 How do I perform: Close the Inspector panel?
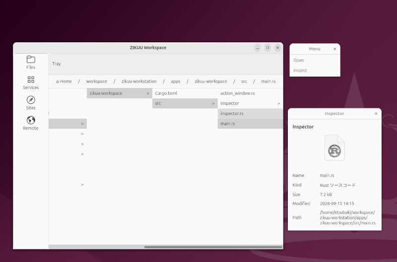pos(376,114)
